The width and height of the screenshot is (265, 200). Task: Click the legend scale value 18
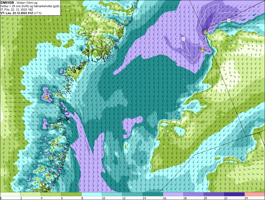pyautogui.click(x=185, y=198)
